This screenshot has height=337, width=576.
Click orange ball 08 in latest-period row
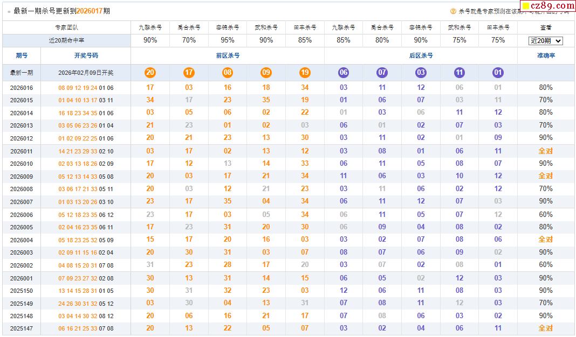pos(228,73)
